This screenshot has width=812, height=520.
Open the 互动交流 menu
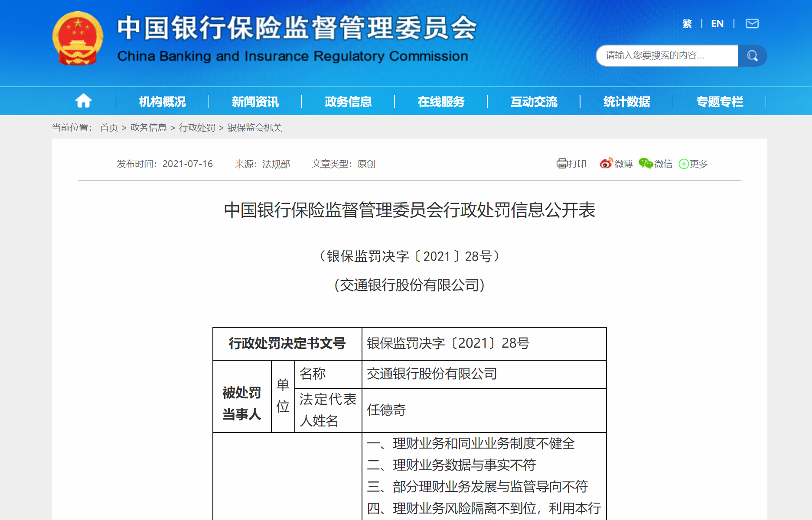tap(534, 102)
